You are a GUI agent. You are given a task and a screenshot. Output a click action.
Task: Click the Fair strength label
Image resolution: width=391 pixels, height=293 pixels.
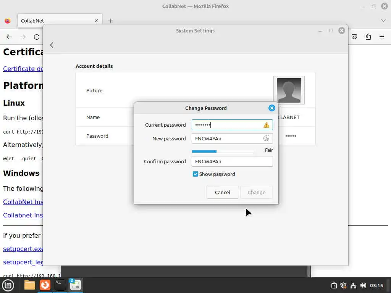click(269, 150)
